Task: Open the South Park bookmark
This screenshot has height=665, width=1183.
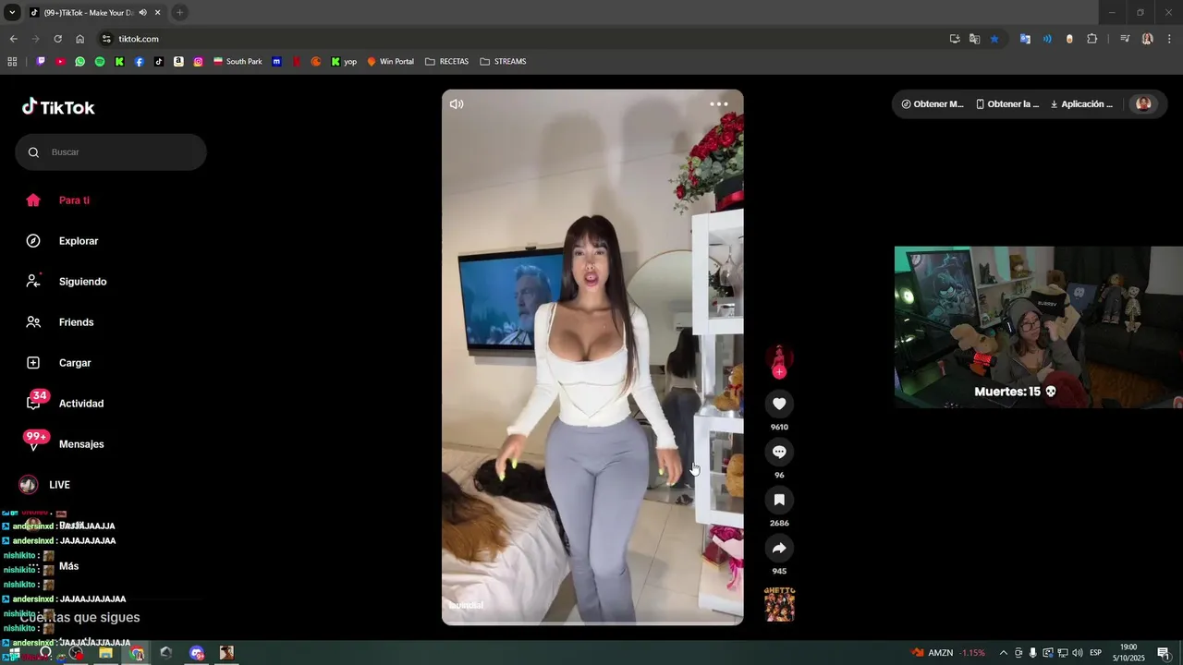Action: [238, 62]
